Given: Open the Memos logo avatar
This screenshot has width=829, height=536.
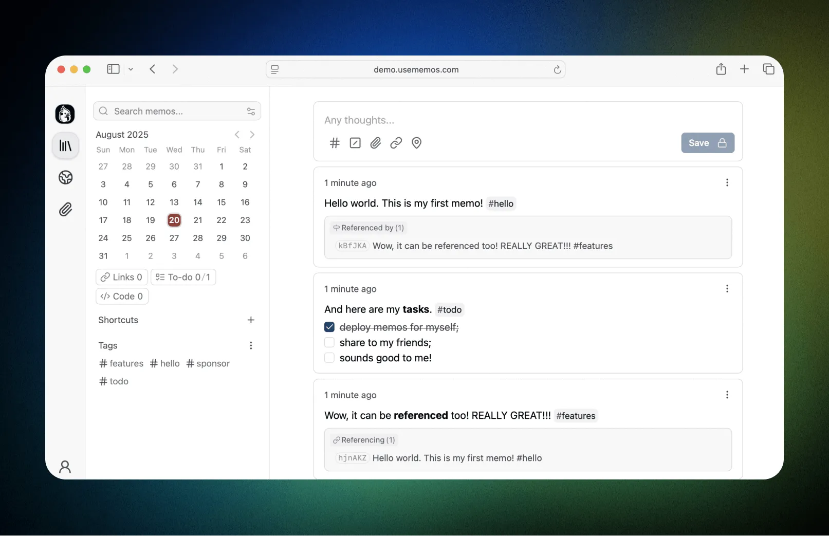Looking at the screenshot, I should point(65,114).
